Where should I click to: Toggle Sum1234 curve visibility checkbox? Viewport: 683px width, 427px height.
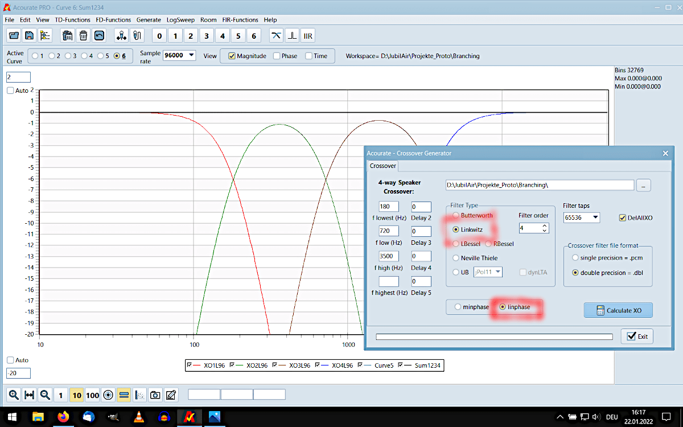pyautogui.click(x=401, y=365)
